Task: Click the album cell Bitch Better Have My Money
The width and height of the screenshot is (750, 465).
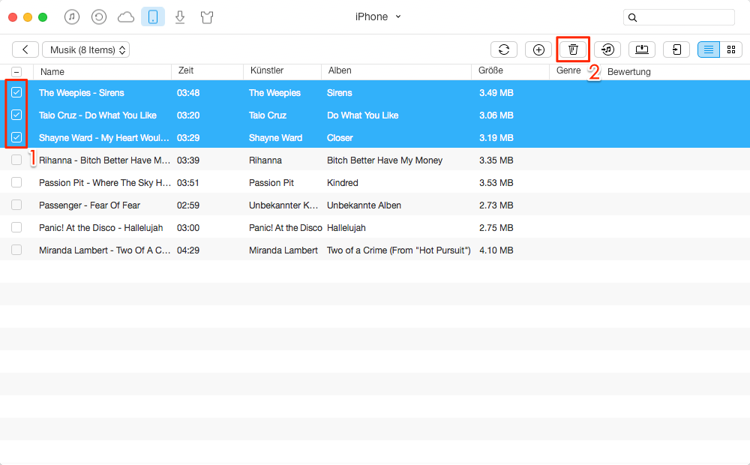Action: [385, 160]
